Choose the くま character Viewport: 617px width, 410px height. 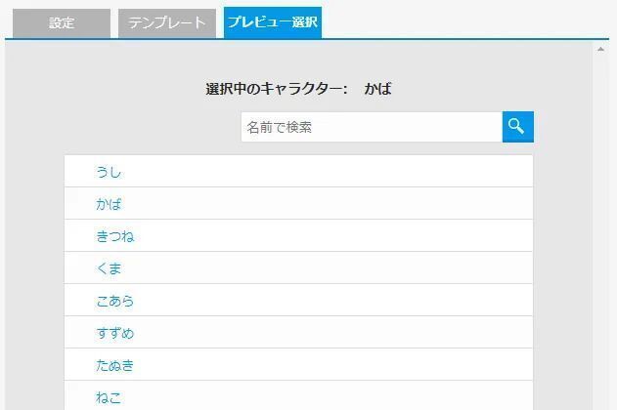tap(109, 268)
